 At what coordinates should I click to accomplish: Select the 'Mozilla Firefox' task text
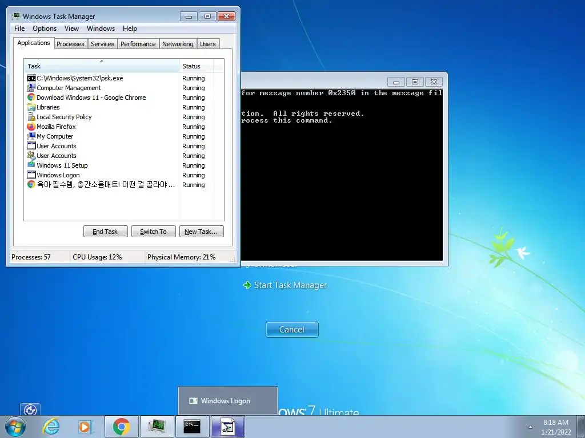pos(57,127)
